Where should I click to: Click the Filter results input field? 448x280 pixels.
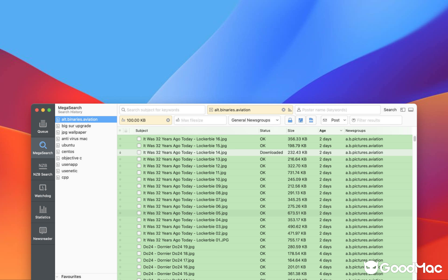[376, 120]
